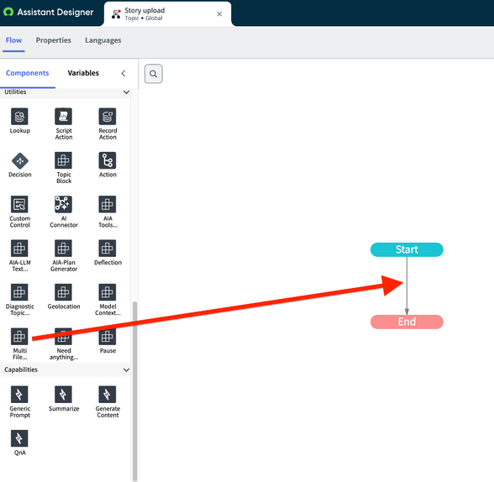Click the components panel scrollbar
The height and width of the screenshot is (482, 494).
point(134,390)
